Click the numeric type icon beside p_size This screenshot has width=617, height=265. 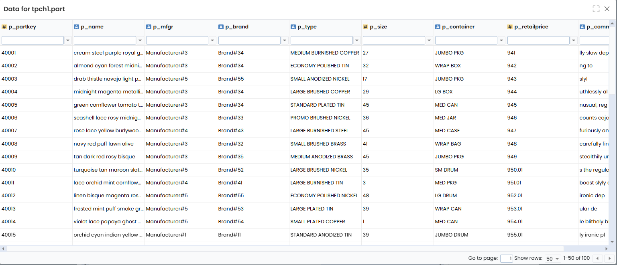click(366, 27)
